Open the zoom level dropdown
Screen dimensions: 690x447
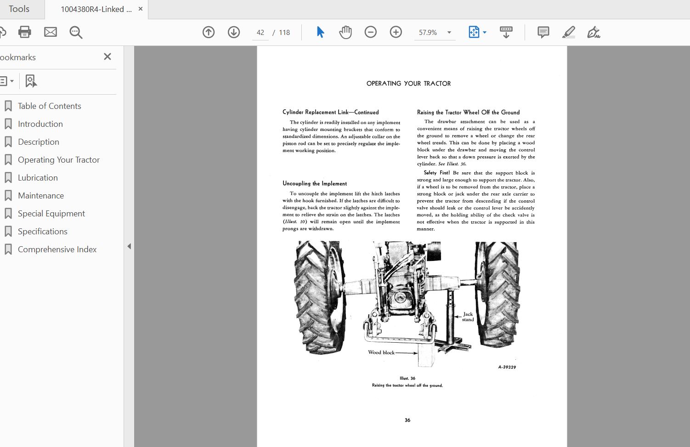tap(448, 32)
